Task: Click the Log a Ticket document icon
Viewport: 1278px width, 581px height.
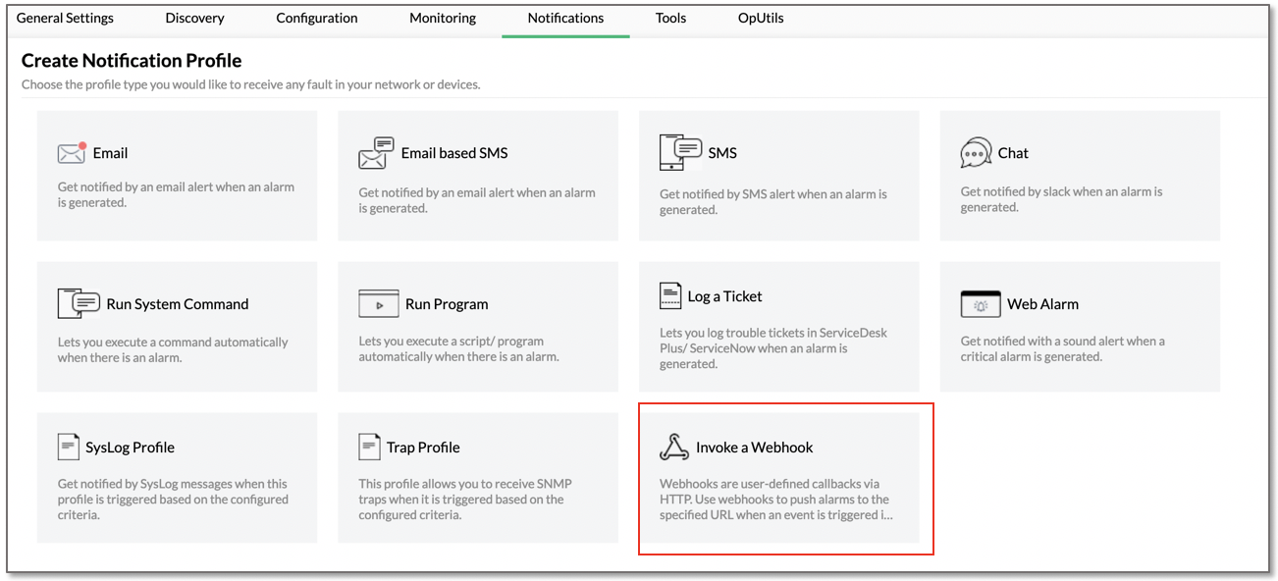Action: 670,295
